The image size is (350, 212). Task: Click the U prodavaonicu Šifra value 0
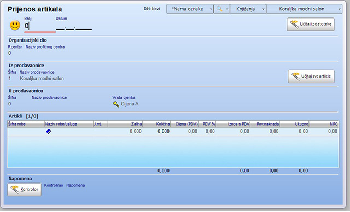click(x=10, y=104)
